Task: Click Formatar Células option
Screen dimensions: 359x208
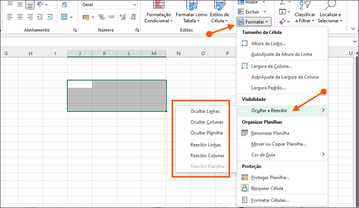Action: point(270,200)
